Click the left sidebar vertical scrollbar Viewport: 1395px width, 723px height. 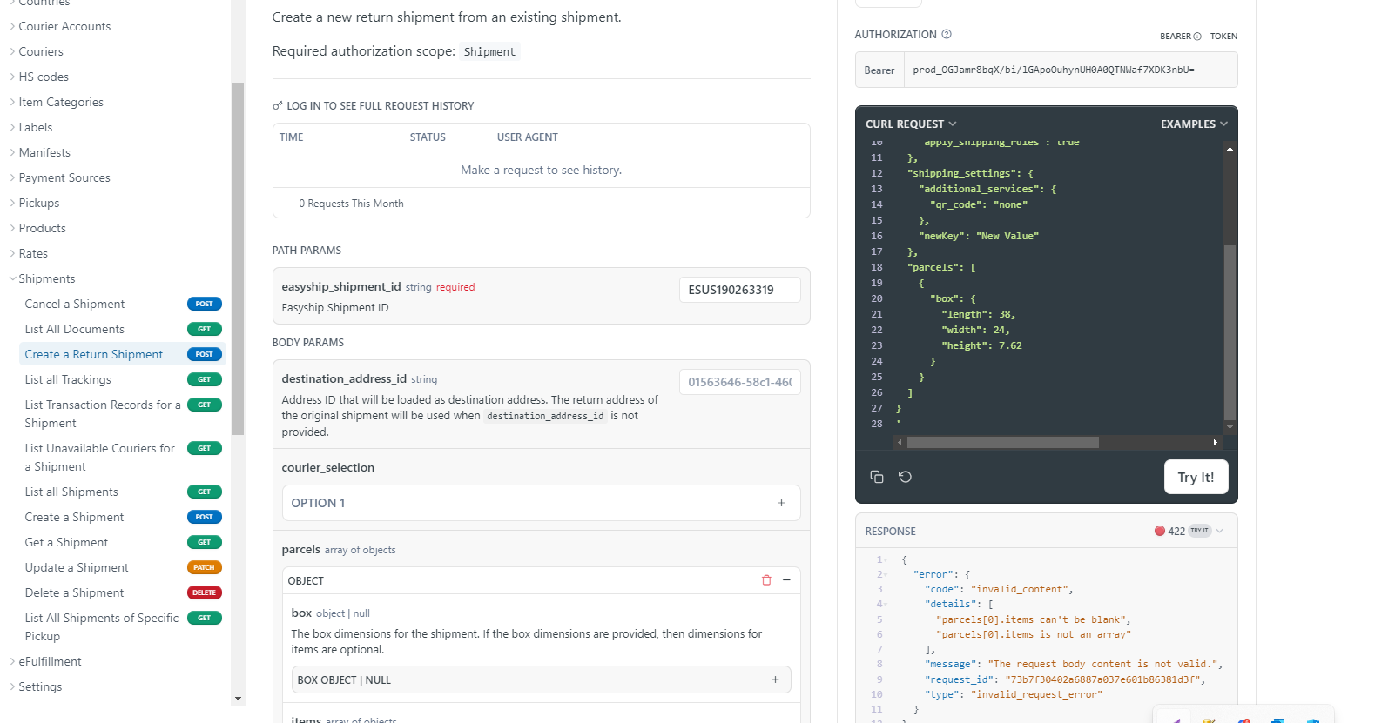[238, 259]
